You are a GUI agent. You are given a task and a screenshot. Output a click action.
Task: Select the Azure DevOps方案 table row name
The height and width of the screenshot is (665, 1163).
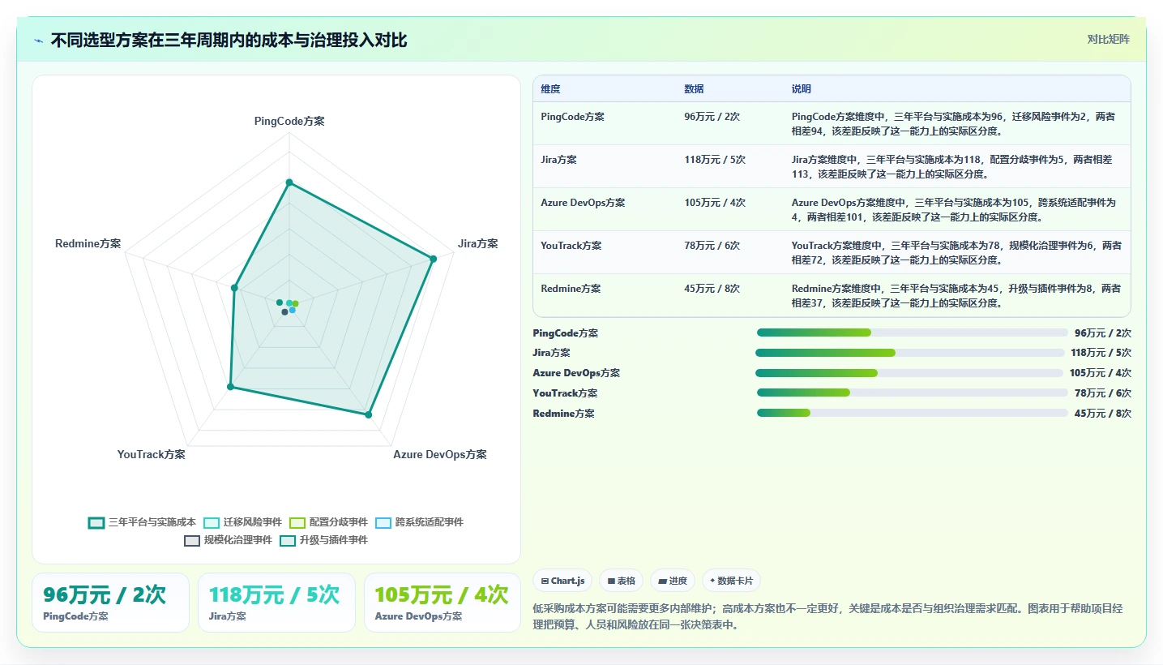tap(583, 203)
